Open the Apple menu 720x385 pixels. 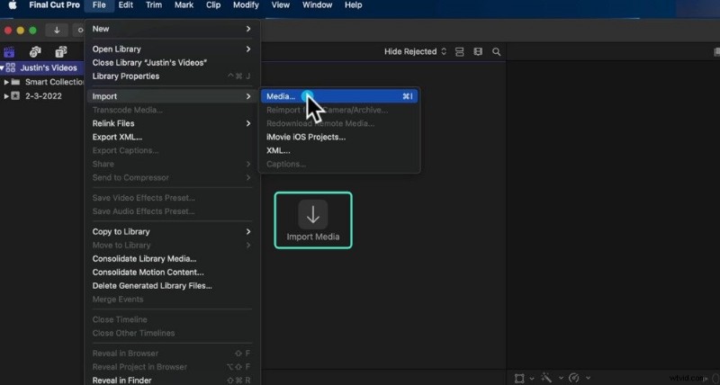pos(13,5)
